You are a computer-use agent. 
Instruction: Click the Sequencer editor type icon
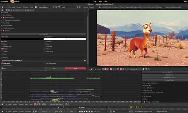(2, 104)
